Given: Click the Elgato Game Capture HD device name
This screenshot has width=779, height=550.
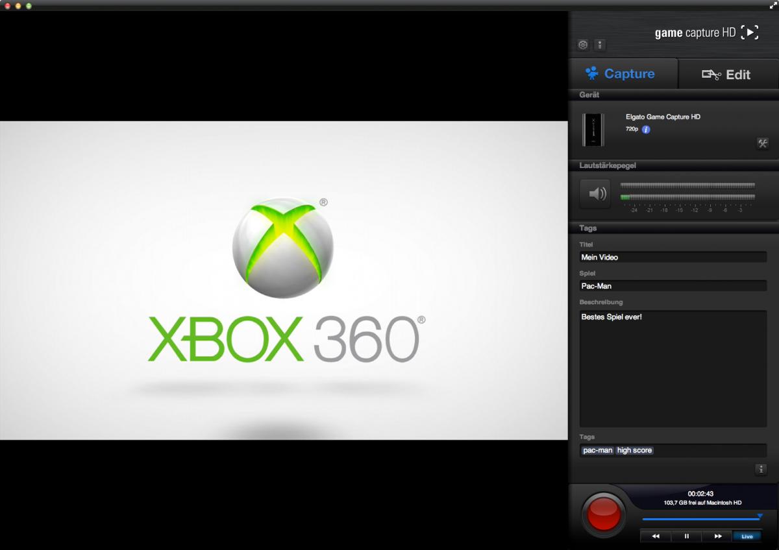Looking at the screenshot, I should coord(663,117).
